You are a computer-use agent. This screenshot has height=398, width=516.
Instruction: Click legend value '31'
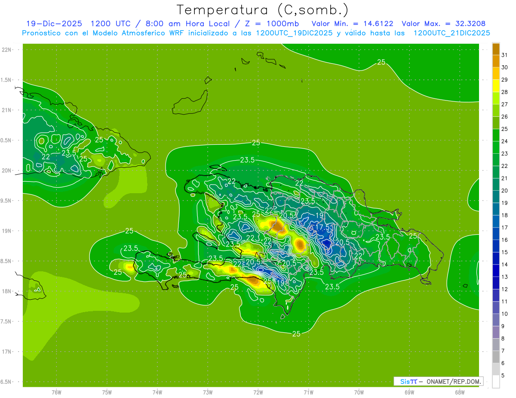pos(505,55)
